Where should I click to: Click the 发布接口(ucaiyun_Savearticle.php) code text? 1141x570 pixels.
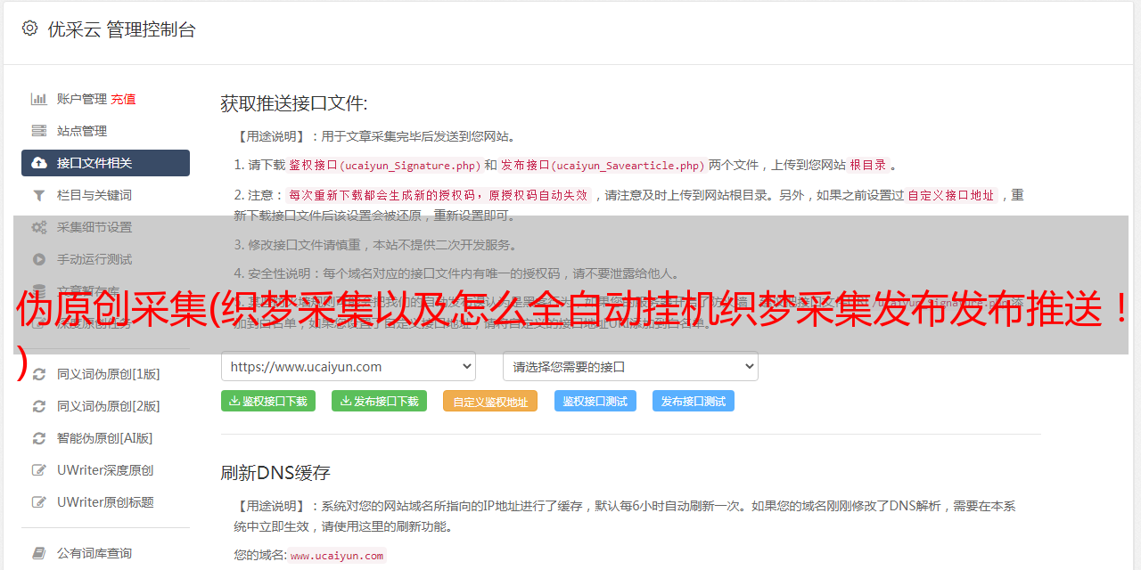click(603, 165)
